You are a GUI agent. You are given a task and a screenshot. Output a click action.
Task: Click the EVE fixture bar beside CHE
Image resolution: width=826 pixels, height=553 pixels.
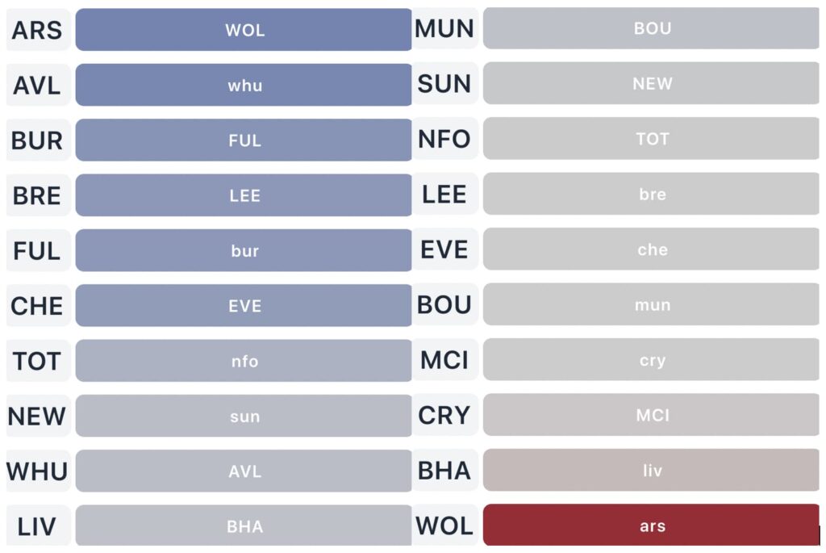coord(244,306)
